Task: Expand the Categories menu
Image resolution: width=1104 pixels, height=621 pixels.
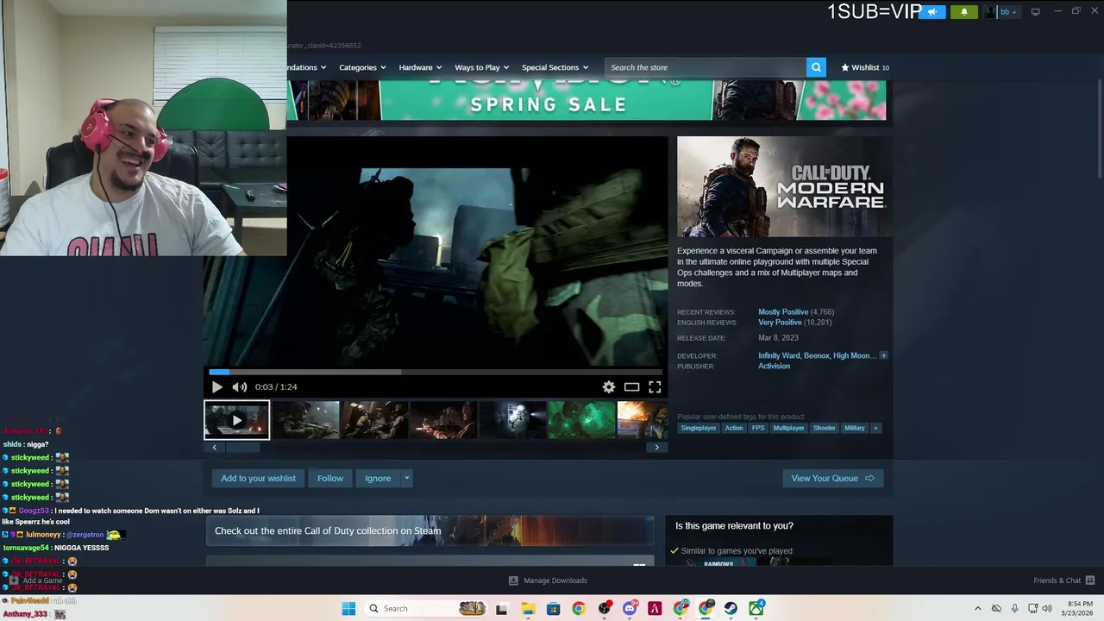Action: (x=363, y=67)
